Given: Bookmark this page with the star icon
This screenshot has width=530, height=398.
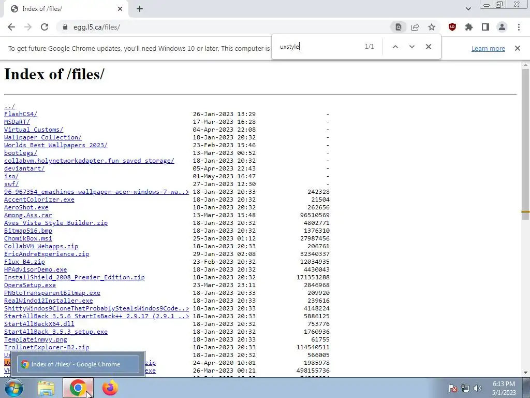Looking at the screenshot, I should (x=432, y=27).
